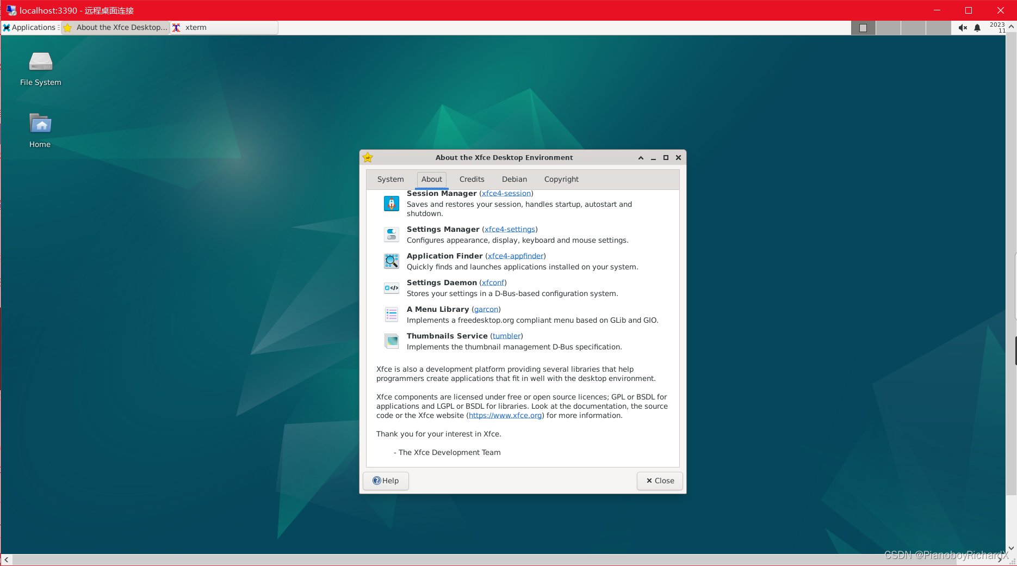Switch to the Credits tab
The width and height of the screenshot is (1017, 566).
[x=472, y=180]
